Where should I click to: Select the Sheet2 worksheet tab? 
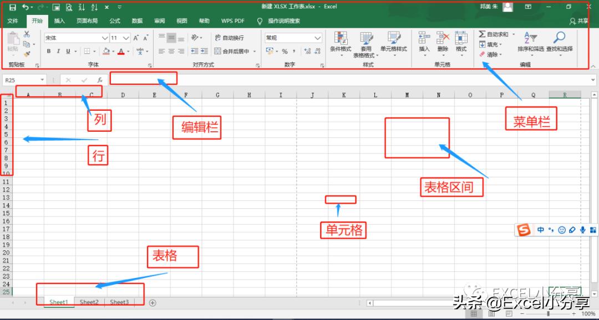click(x=89, y=302)
